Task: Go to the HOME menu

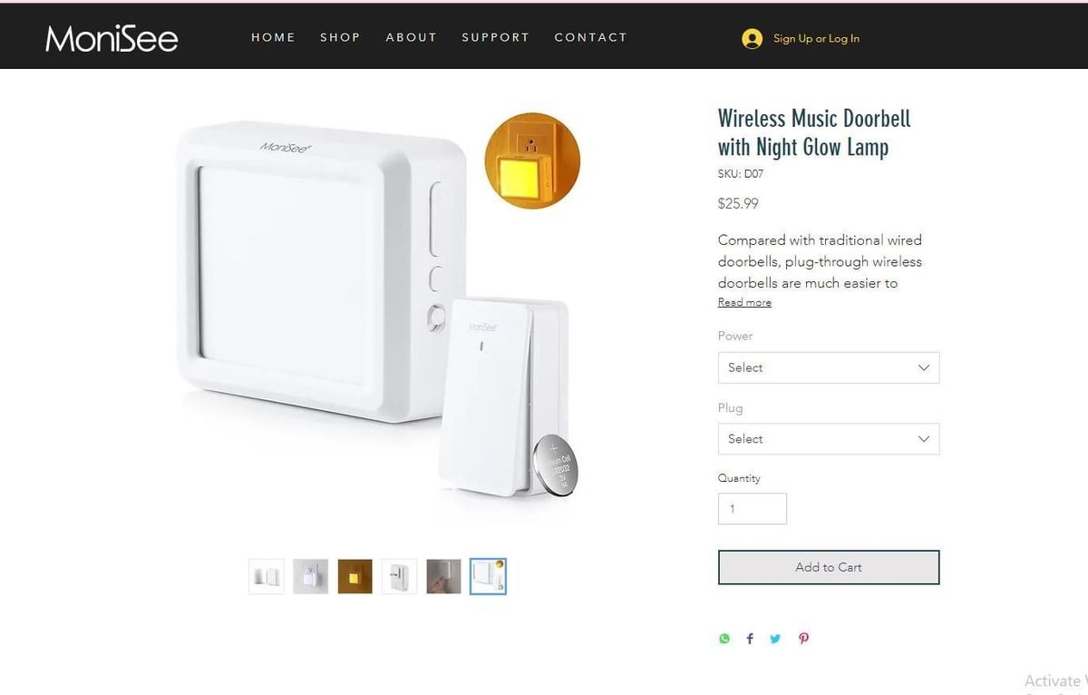Action: pos(274,37)
